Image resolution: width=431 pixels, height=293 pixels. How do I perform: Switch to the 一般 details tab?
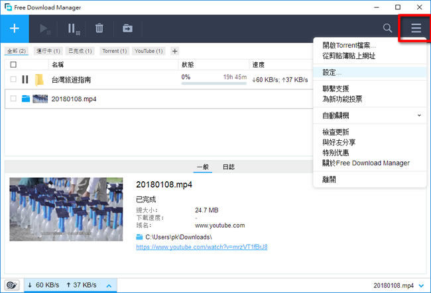pos(203,167)
